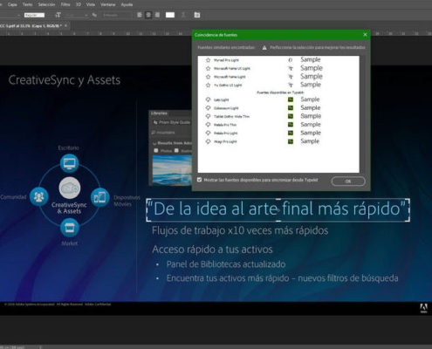Click Typekit badge of Tablet Gothic Wide Thin
Screen dimensions: 432x349
click(291, 116)
